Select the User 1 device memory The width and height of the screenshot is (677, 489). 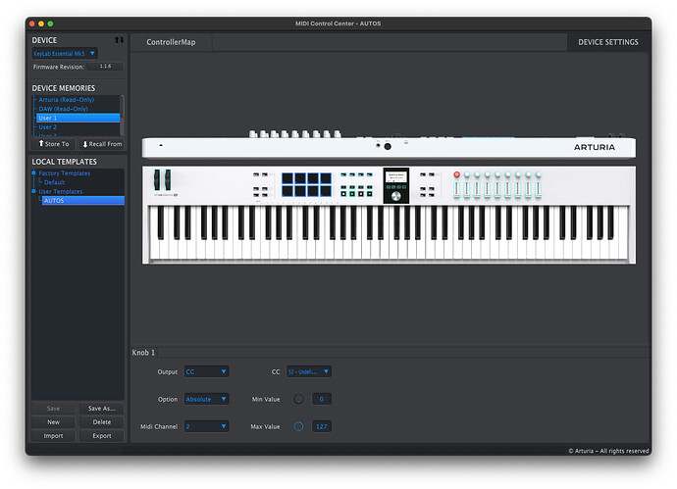(x=78, y=118)
